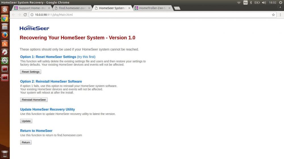The width and height of the screenshot is (284, 159).
Task: Open the system power gear menu
Action: pyautogui.click(x=281, y=3)
